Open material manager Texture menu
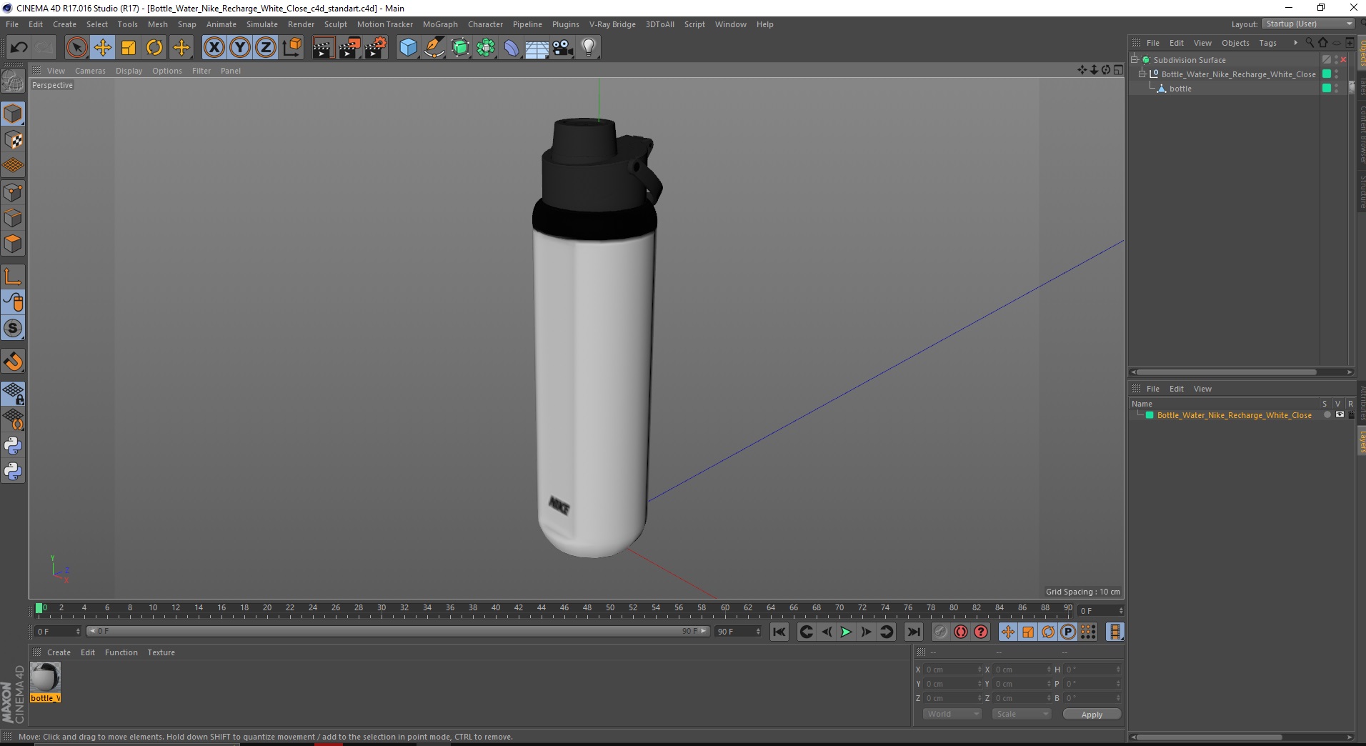Viewport: 1366px width, 746px height. [161, 652]
